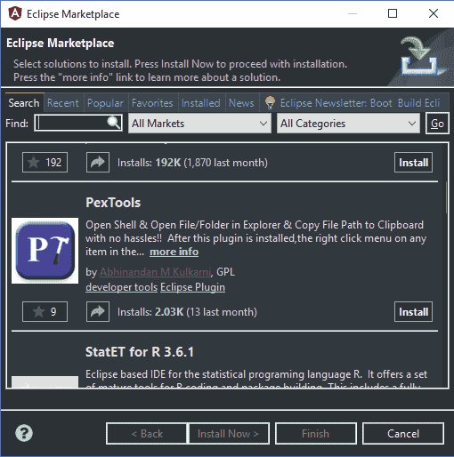454x457 pixels.
Task: Click the share arrow beside 192K installs
Action: point(98,162)
